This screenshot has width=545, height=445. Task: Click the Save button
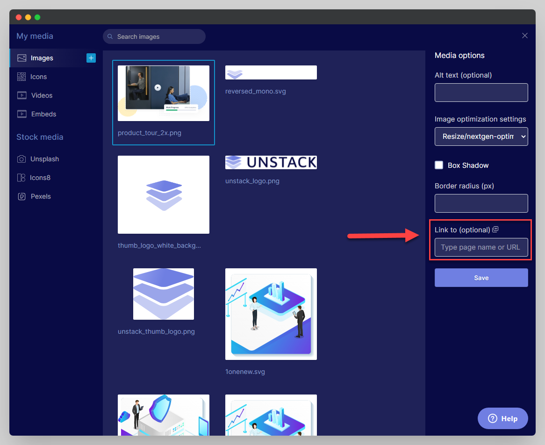click(481, 277)
